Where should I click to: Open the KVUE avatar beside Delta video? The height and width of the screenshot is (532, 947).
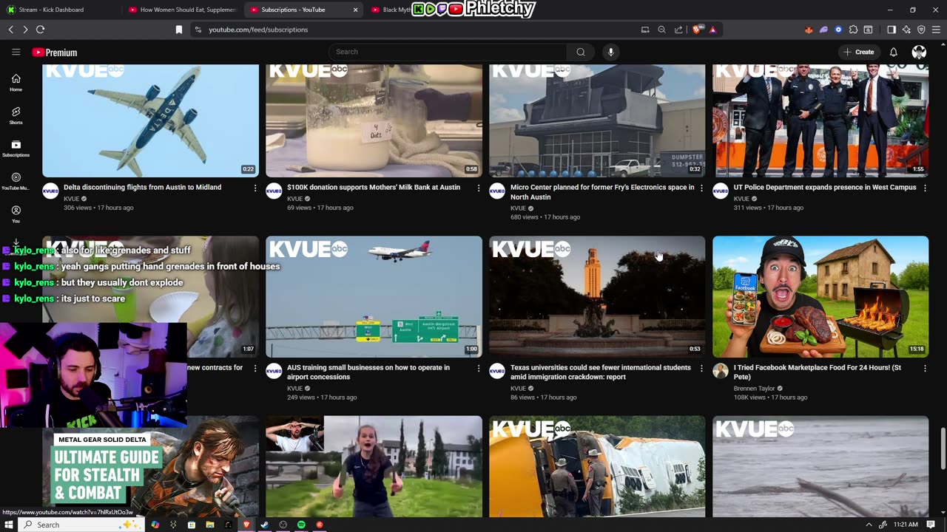50,191
